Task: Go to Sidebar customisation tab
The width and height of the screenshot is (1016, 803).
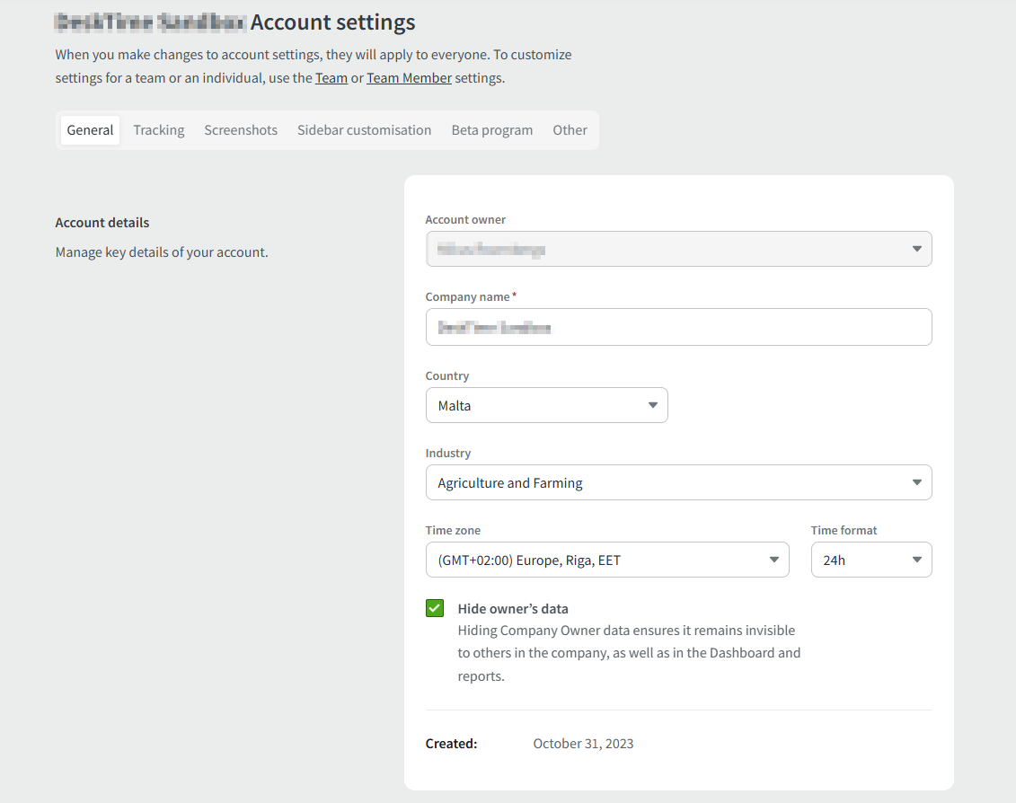Action: pos(364,130)
